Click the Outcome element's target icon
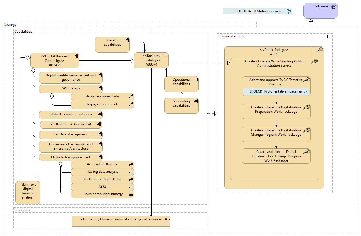This screenshot has width=361, height=236. pyautogui.click(x=333, y=7)
